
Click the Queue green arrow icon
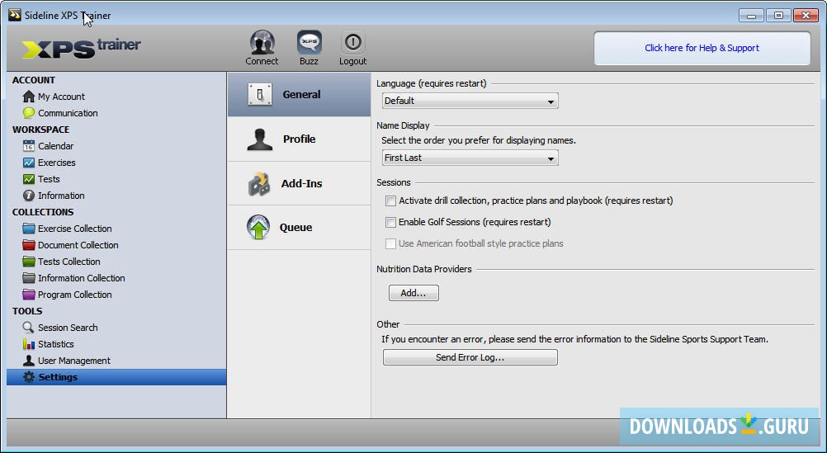[x=258, y=227]
